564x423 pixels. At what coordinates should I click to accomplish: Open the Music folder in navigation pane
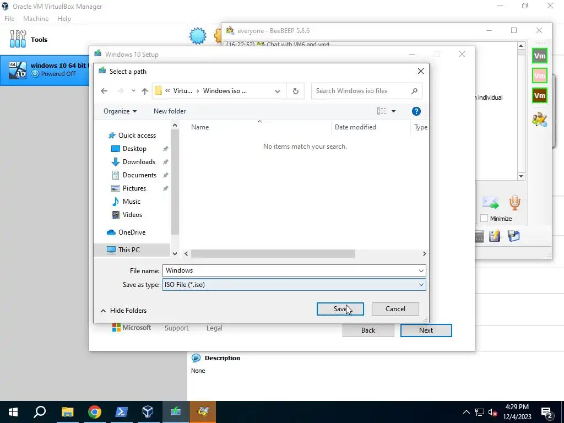pyautogui.click(x=131, y=202)
